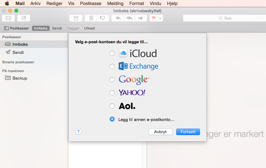
Task: Mark as junk with thumbs-down icon
Action: [103, 18]
